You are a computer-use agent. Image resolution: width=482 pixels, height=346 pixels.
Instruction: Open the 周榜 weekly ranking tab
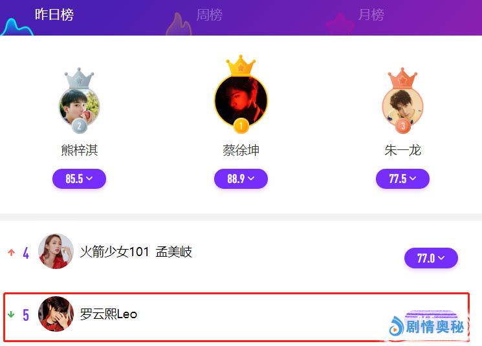[x=210, y=15]
